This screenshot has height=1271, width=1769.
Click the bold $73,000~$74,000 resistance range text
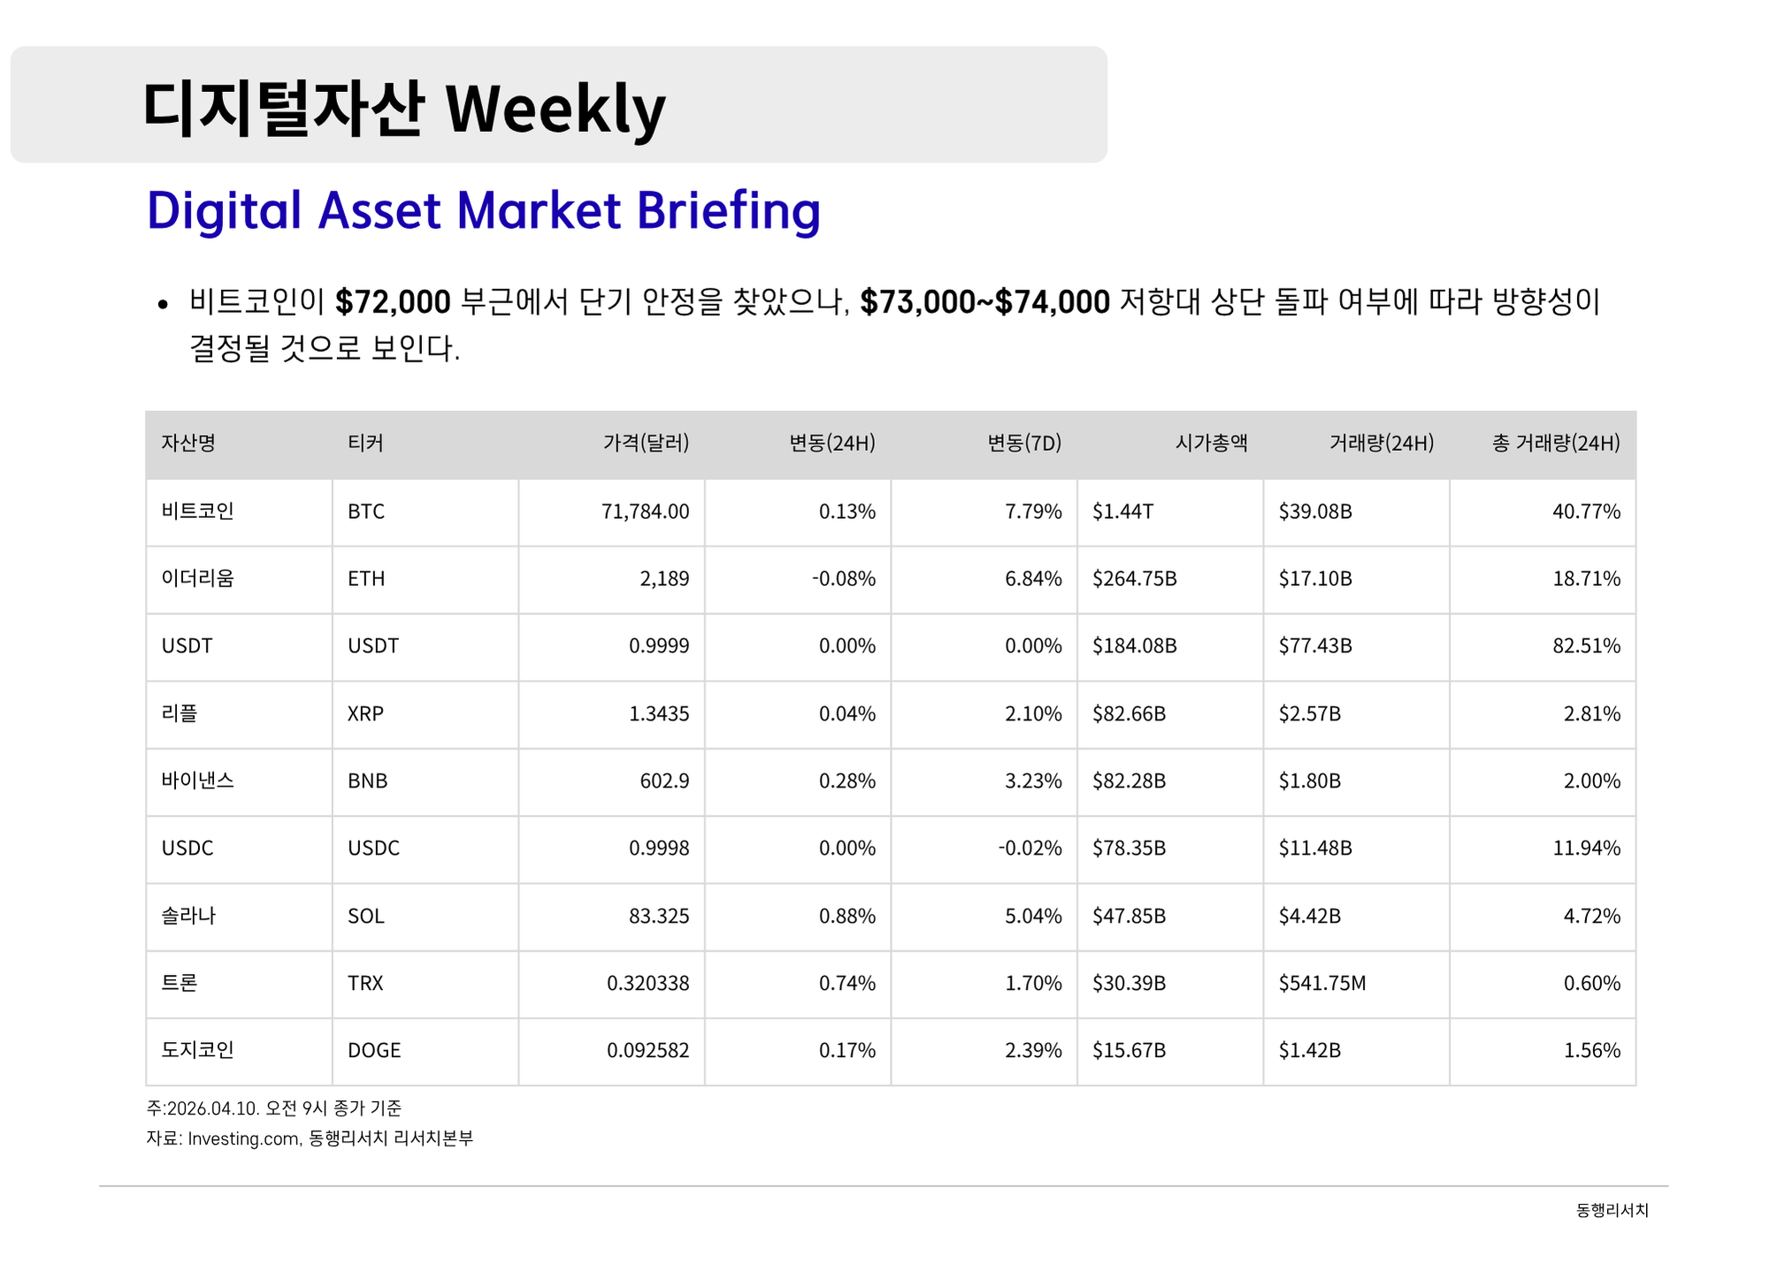[x=984, y=302]
